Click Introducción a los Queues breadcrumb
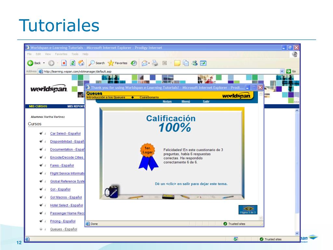This screenshot has height=250, width=333. tap(106, 97)
